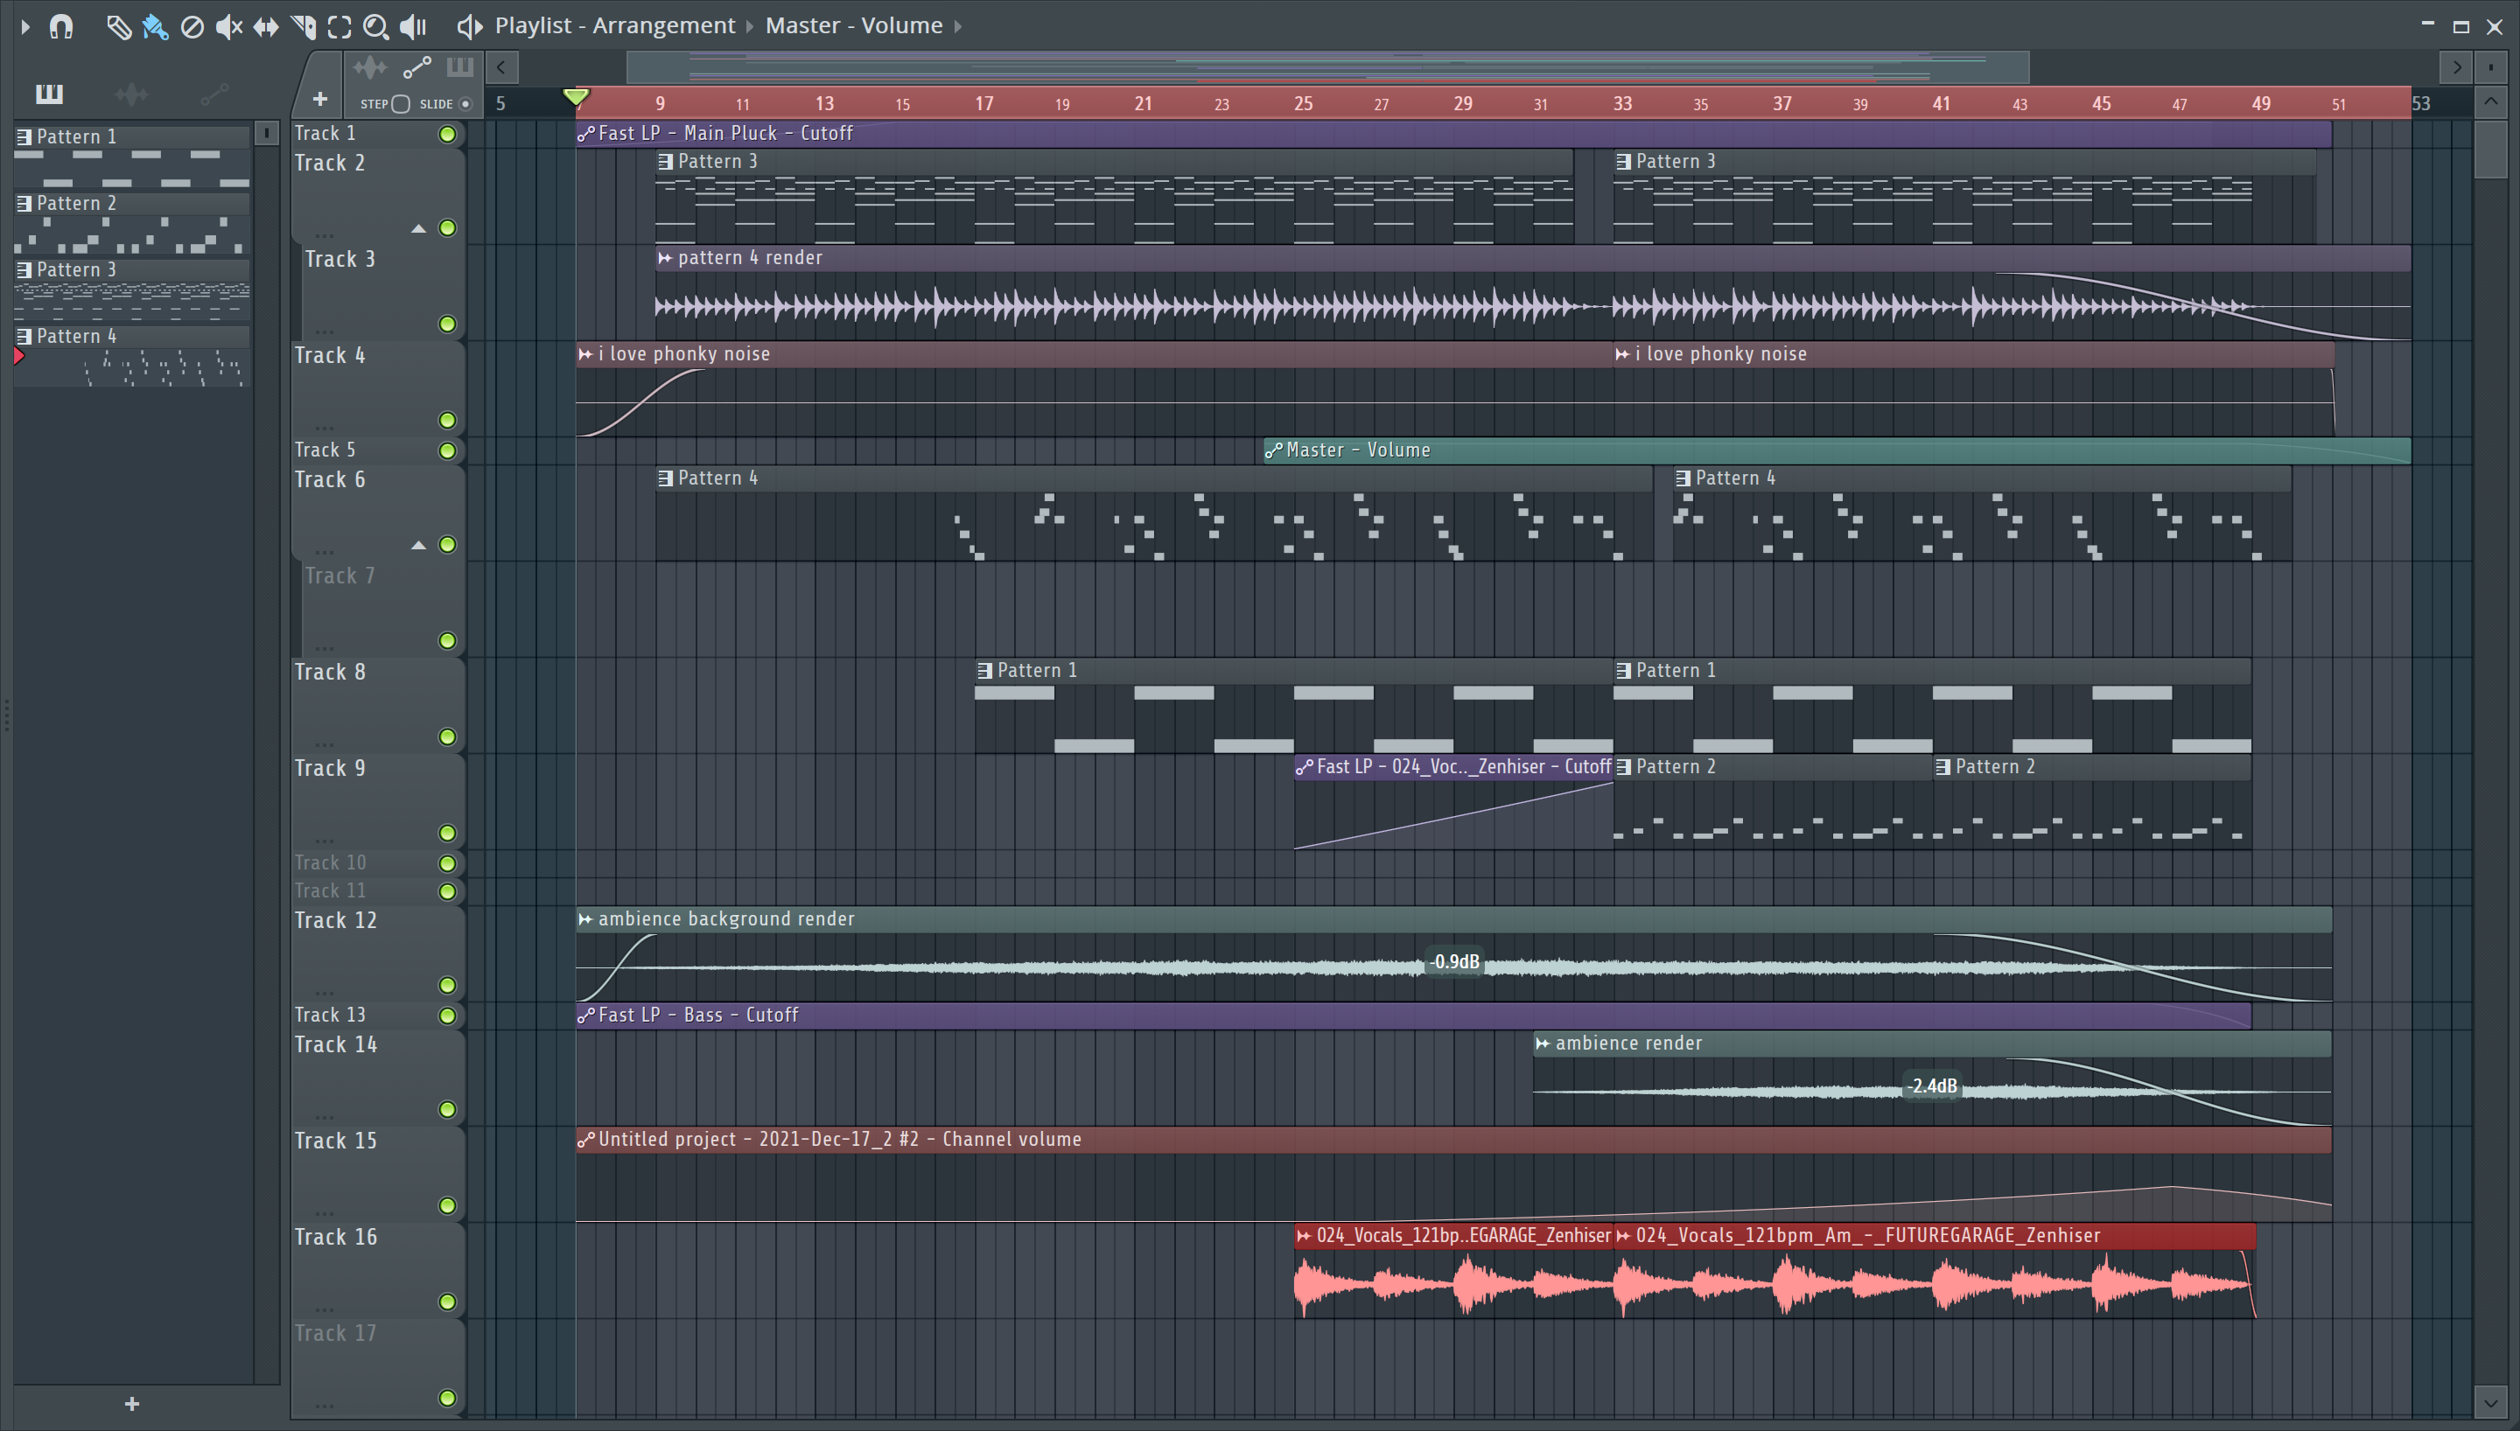Select 'Fast LP - Main Pluck - Cutoff' clip
The width and height of the screenshot is (2520, 1431).
pyautogui.click(x=1453, y=134)
